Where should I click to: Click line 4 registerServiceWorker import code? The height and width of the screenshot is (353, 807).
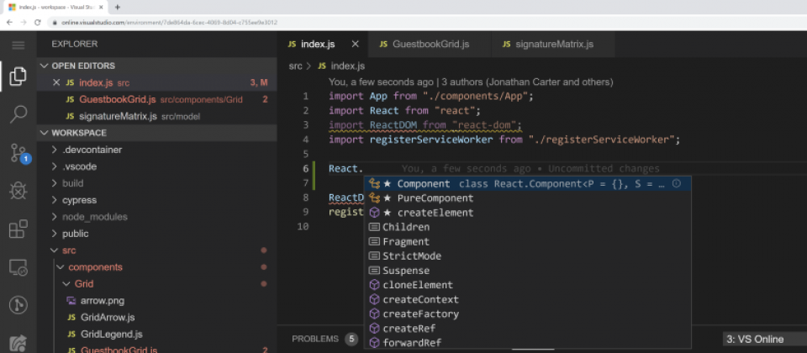click(504, 140)
